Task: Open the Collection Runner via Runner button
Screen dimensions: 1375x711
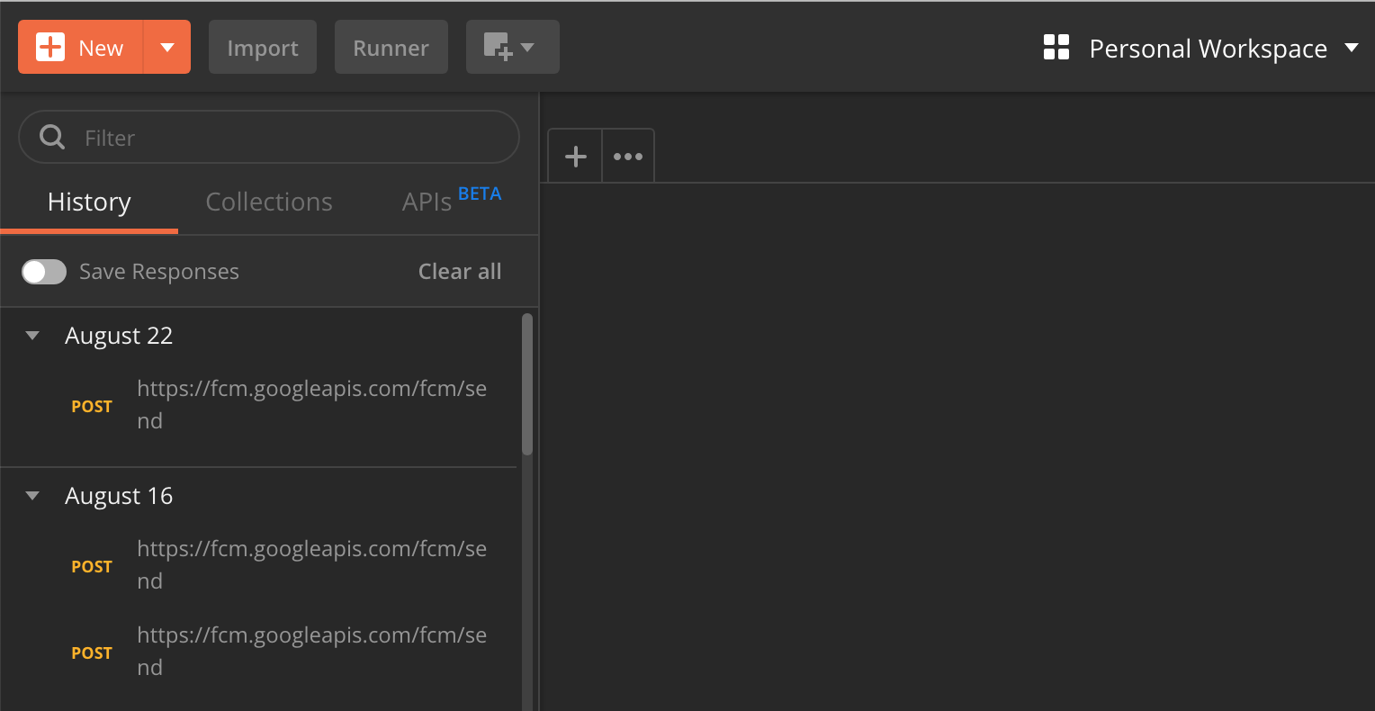Action: (391, 47)
